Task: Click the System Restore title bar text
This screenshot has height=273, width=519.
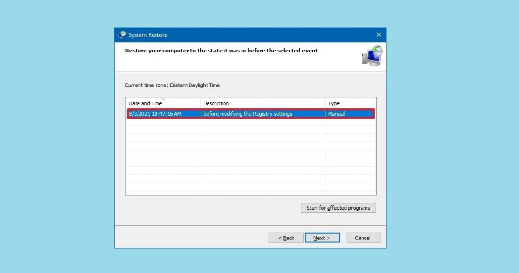Action: (x=148, y=35)
